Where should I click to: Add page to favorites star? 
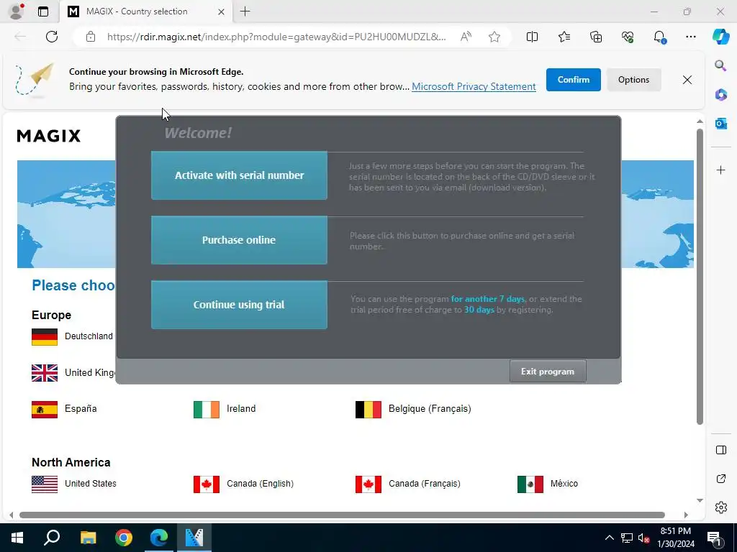[x=494, y=37]
